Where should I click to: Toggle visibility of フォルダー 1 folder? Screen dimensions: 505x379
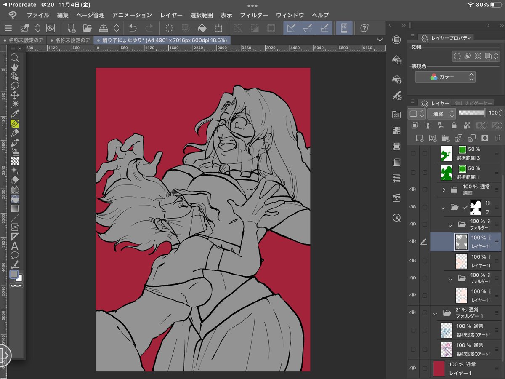pos(413,313)
